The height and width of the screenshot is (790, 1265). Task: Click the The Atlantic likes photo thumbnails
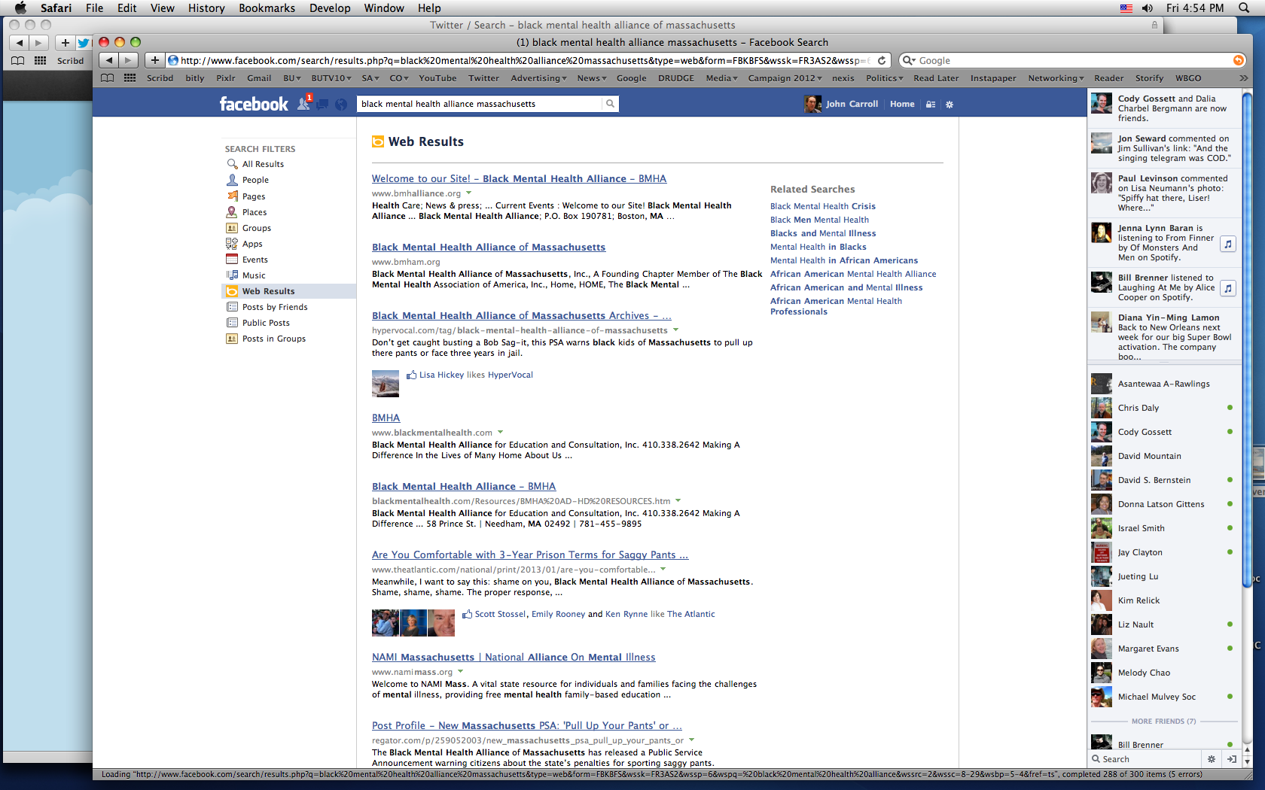point(413,623)
